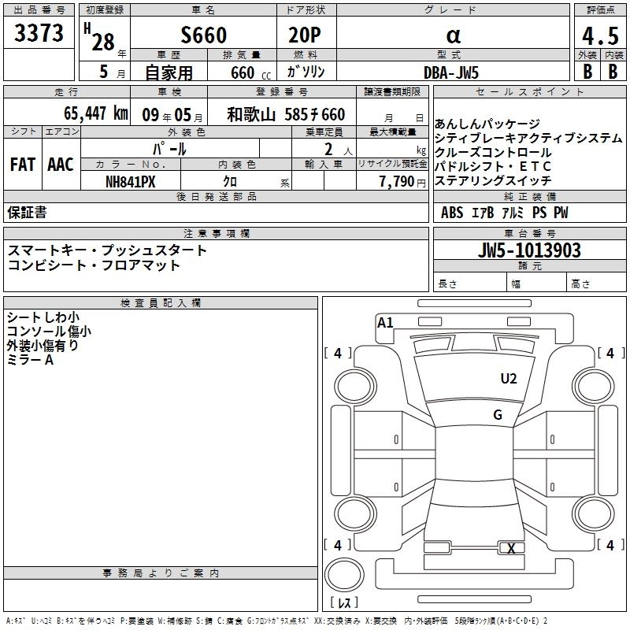
Task: Click the X mark on rear panel
Action: click(x=511, y=548)
